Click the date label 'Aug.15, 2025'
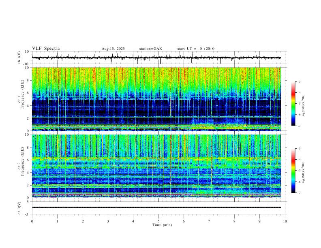Screen dimensions: 321x248 (x=113, y=49)
